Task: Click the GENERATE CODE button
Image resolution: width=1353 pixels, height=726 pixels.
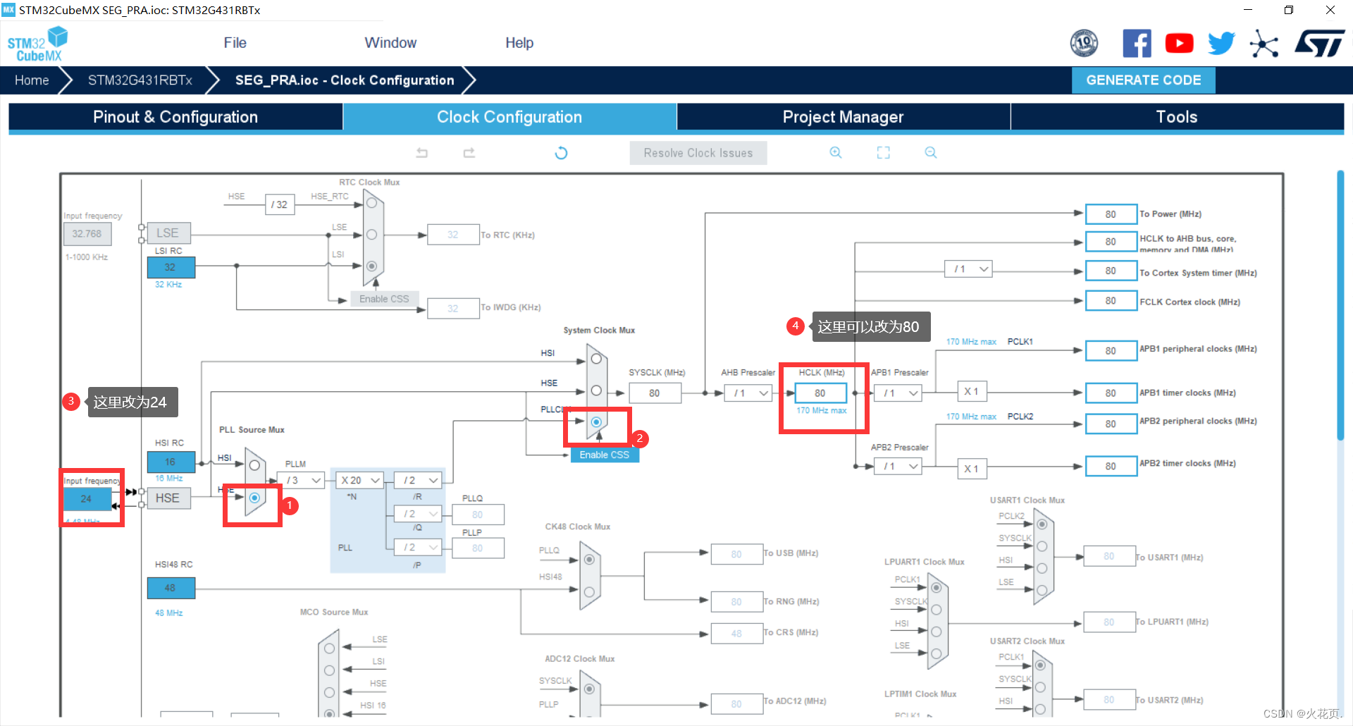Action: (1143, 80)
